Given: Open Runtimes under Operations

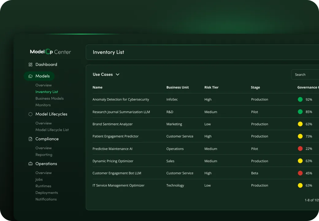Looking at the screenshot, I should [x=43, y=186].
